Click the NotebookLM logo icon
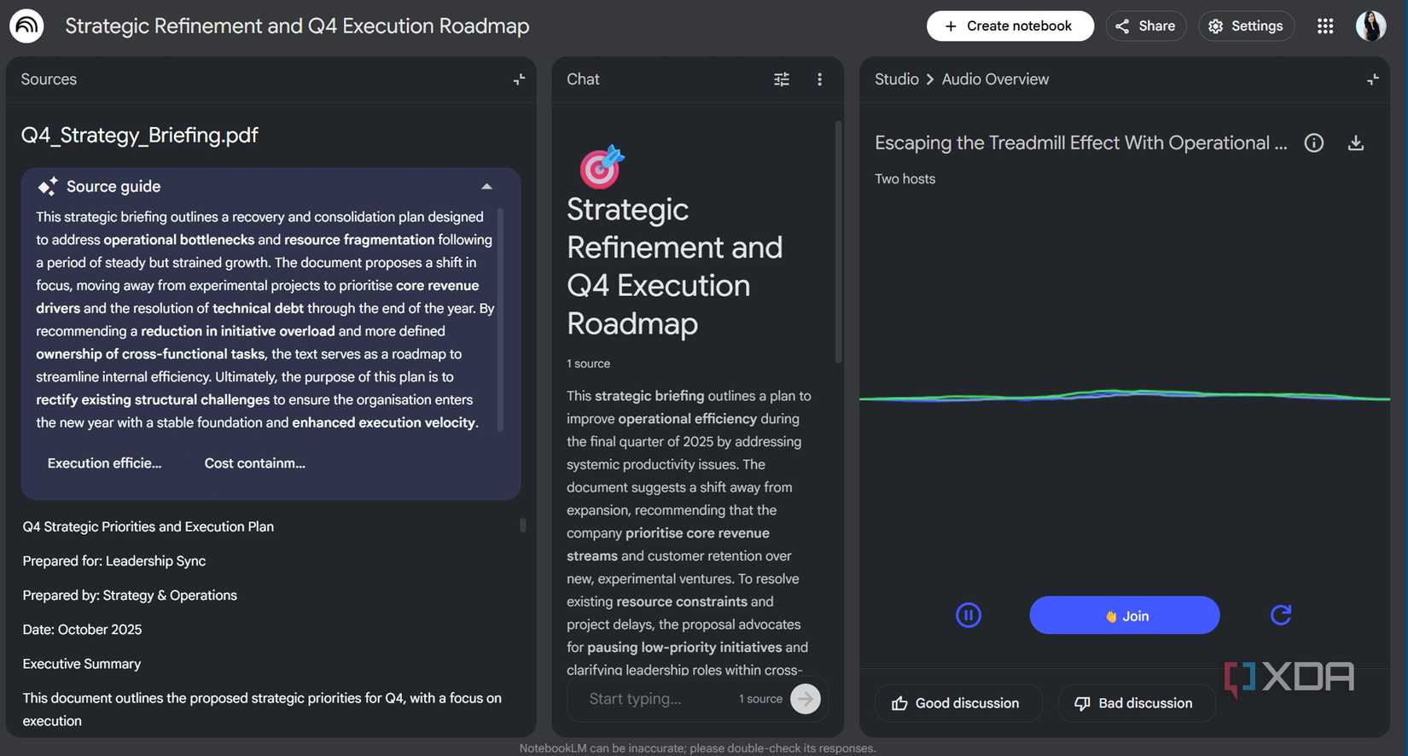This screenshot has height=756, width=1408. [x=26, y=26]
